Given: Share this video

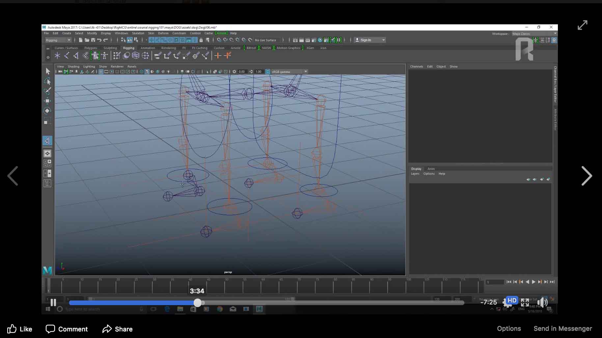Looking at the screenshot, I should [117, 329].
